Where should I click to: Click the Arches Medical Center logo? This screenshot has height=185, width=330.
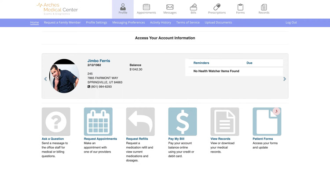[57, 9]
